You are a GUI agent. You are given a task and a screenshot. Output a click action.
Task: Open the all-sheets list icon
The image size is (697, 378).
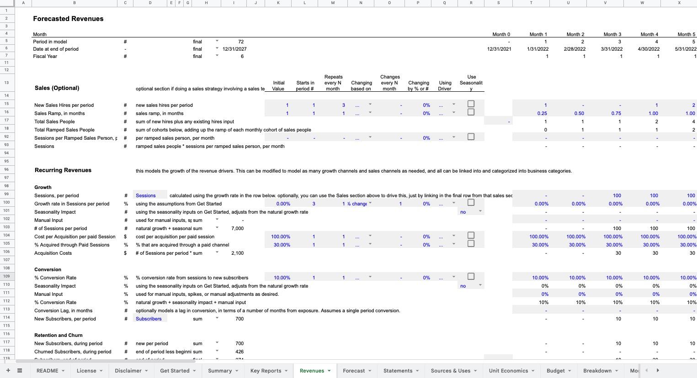point(19,370)
